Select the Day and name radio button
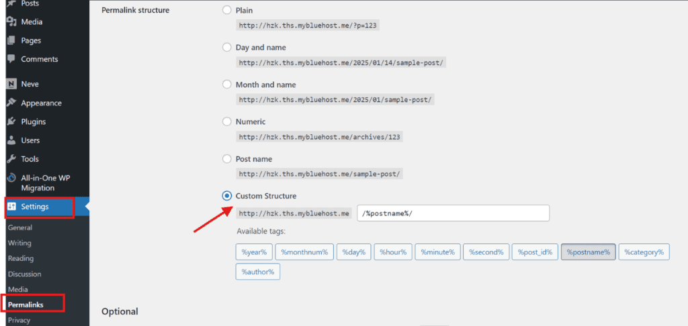The height and width of the screenshot is (326, 688). click(227, 48)
